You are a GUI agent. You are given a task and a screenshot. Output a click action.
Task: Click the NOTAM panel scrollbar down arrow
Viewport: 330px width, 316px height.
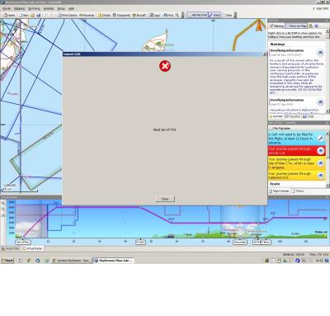pos(328,111)
